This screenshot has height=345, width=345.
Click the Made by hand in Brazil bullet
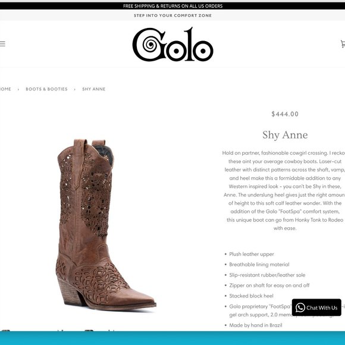pos(255,325)
